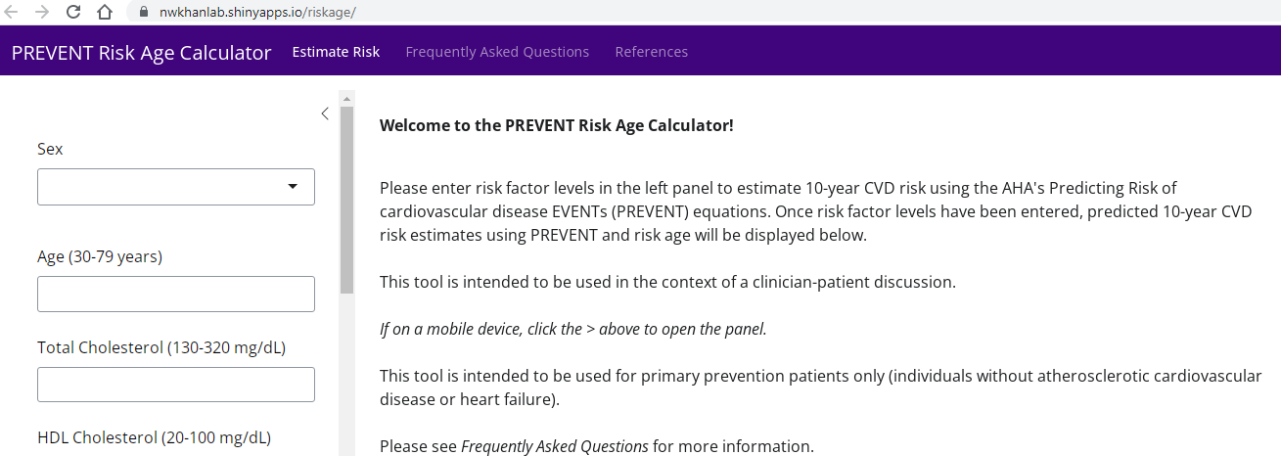Click the Total Cholesterol input field
Image resolution: width=1281 pixels, height=456 pixels.
click(x=176, y=385)
